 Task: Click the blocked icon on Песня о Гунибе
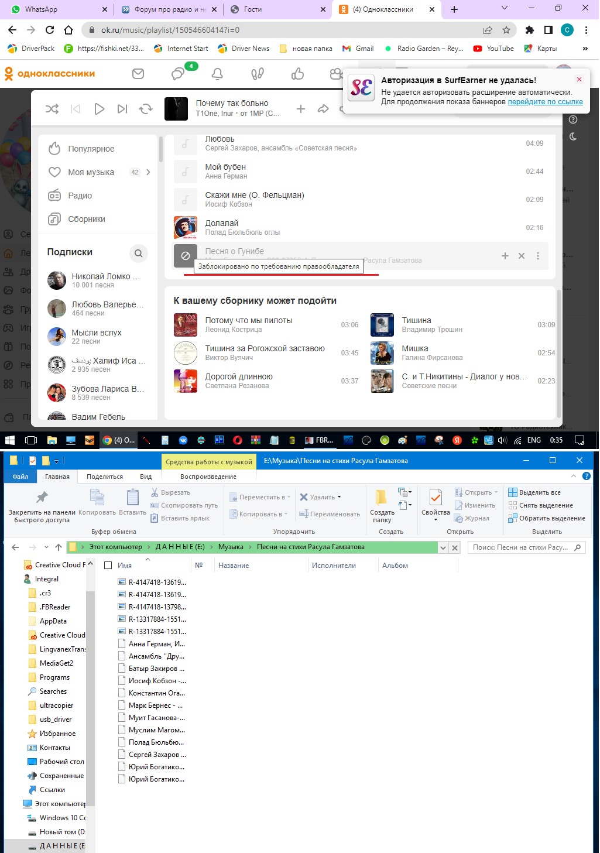pyautogui.click(x=185, y=256)
